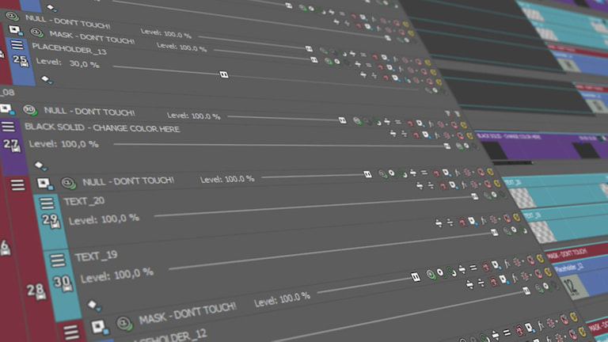Open the TEXT_19 track hamburger menu
This screenshot has width=608, height=342.
coord(58,260)
